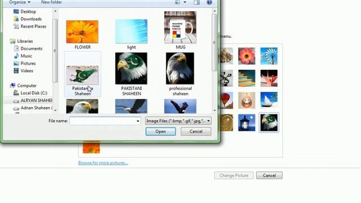Open the Organize menu

click(20, 2)
